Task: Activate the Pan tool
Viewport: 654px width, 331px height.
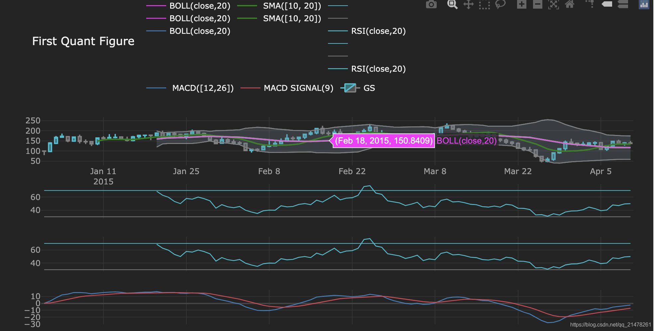Action: [x=468, y=5]
